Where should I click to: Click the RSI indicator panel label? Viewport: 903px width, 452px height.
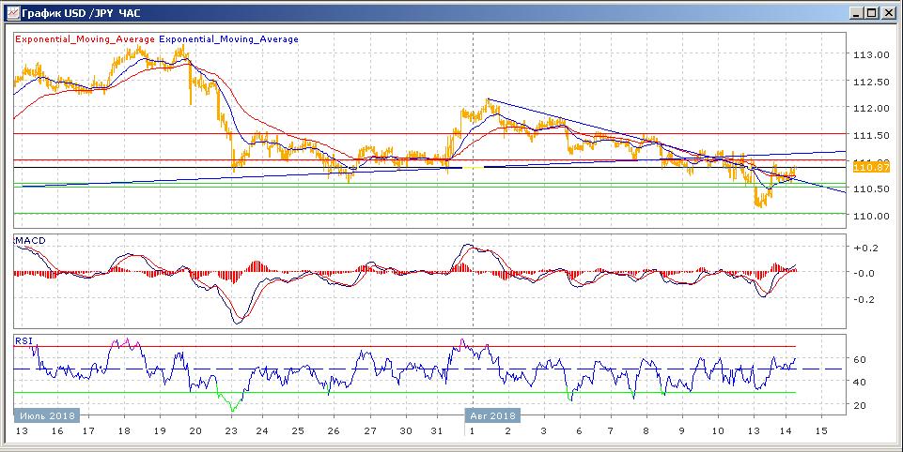click(x=23, y=340)
